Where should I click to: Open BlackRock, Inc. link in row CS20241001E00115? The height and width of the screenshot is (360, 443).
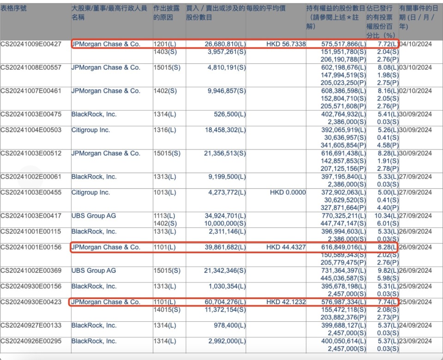94,231
